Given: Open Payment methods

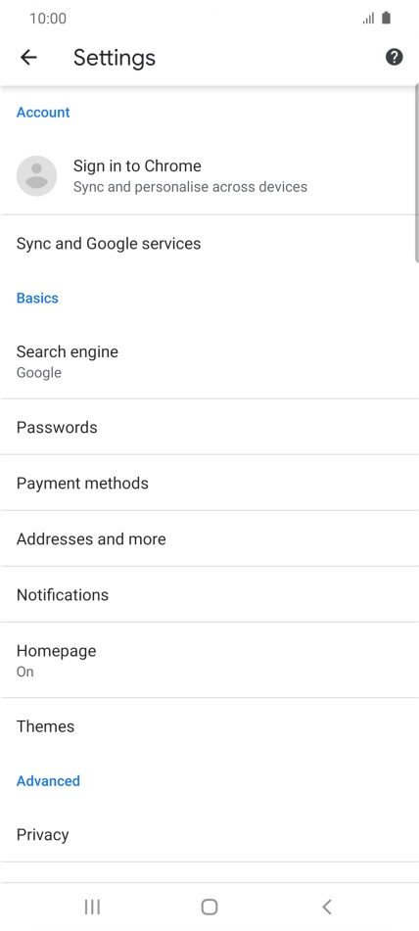Looking at the screenshot, I should 209,483.
